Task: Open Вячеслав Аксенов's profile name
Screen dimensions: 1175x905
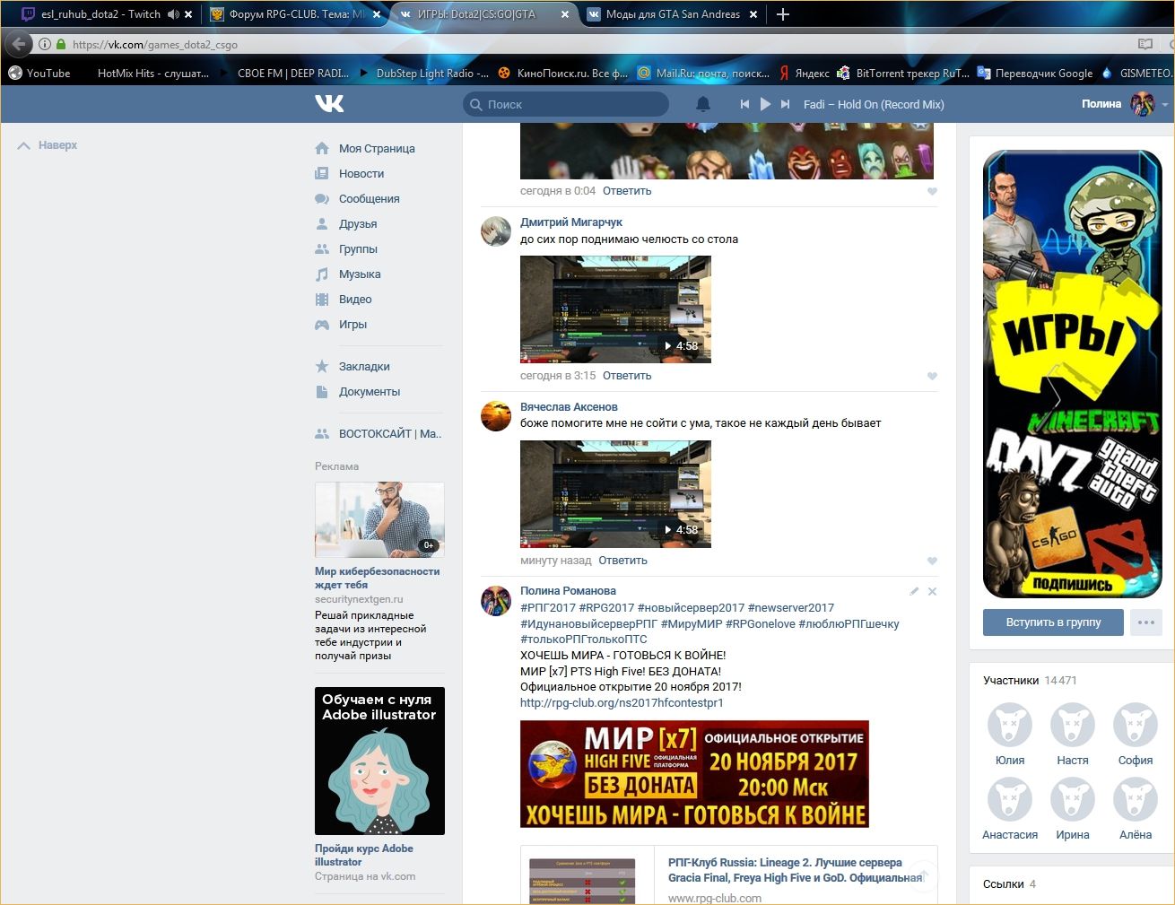Action: point(569,407)
